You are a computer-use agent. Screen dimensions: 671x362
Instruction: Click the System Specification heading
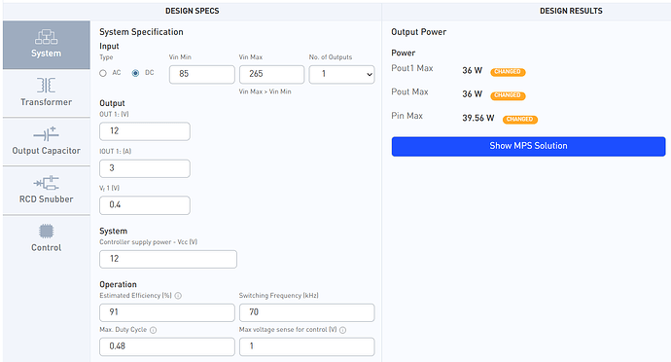pyautogui.click(x=141, y=32)
